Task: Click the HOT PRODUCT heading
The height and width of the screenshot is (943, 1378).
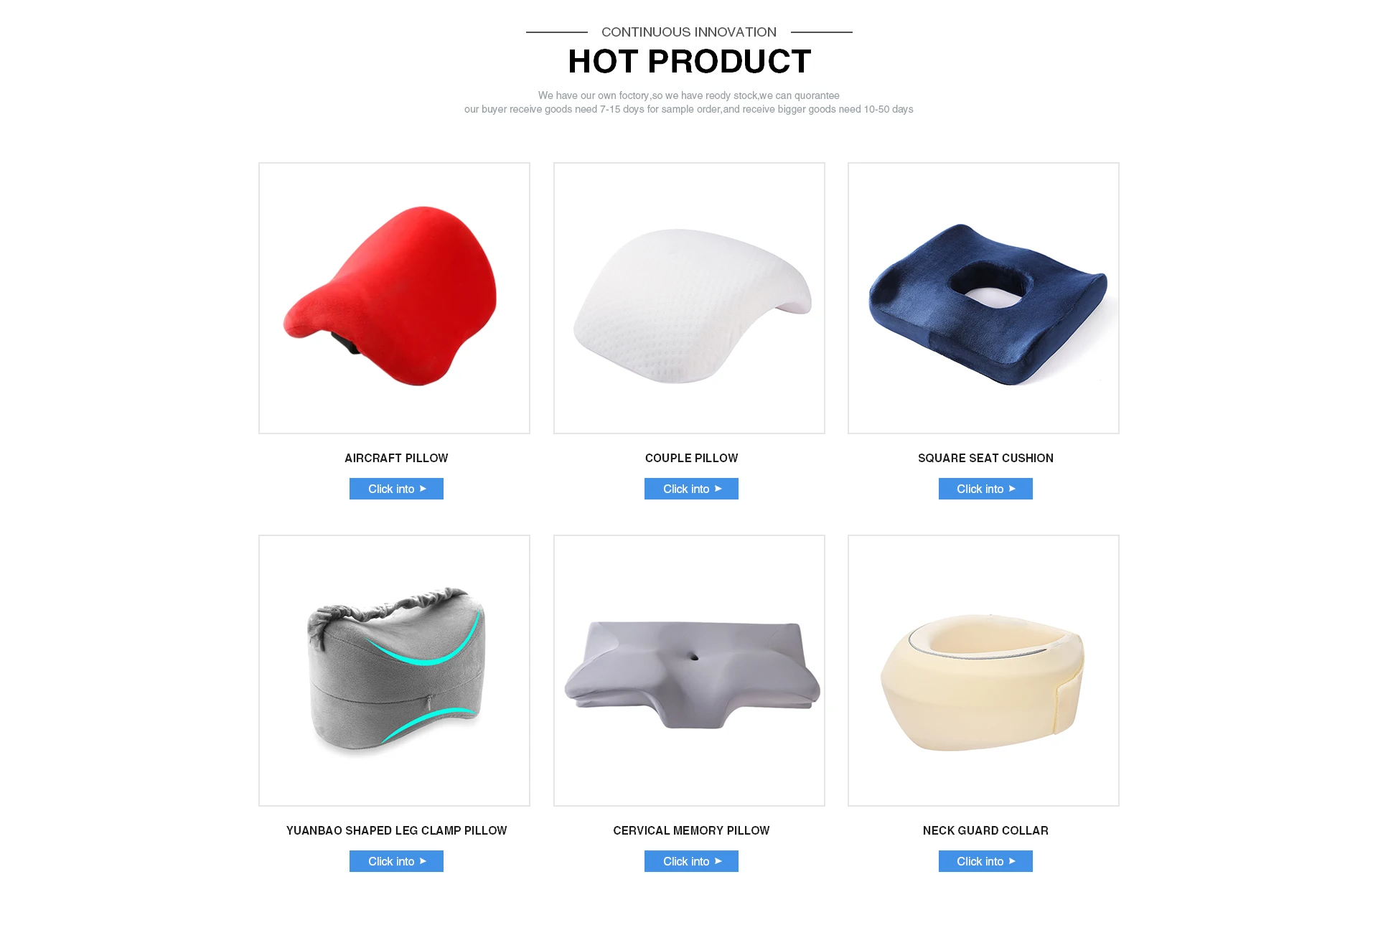Action: 689,62
